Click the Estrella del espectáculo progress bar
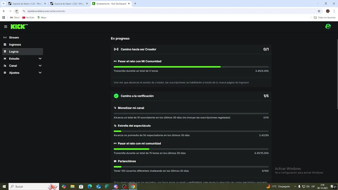Viewport: 338px width, 190px height. click(191, 131)
